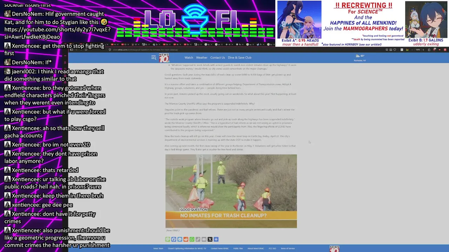
Task: Click chat message 'bro im not even 20'
Action: pos(66,145)
